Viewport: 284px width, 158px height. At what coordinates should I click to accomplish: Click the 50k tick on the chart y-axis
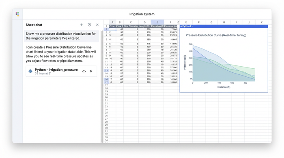click(x=191, y=44)
